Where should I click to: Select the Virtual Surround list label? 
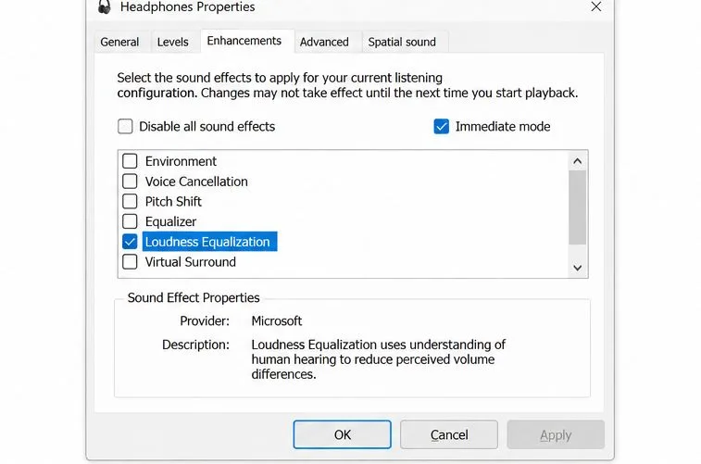click(x=191, y=262)
